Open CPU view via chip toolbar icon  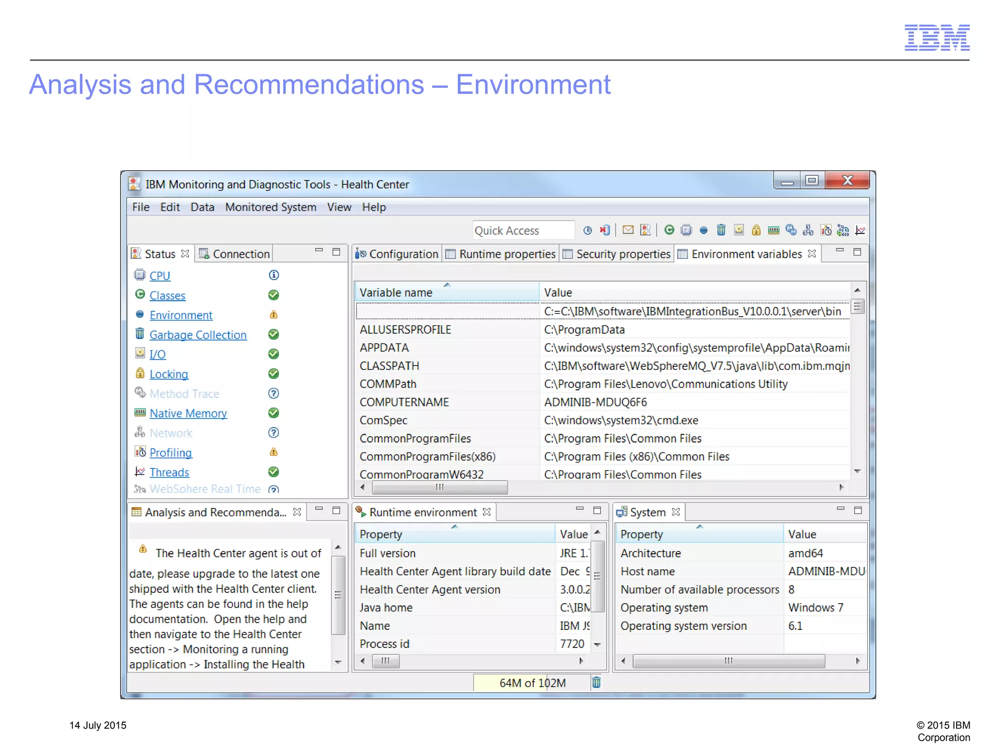[x=686, y=230]
